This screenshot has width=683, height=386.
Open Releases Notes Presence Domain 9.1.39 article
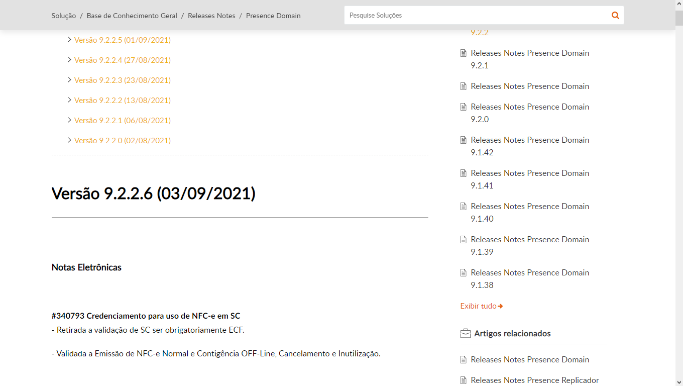coord(530,245)
